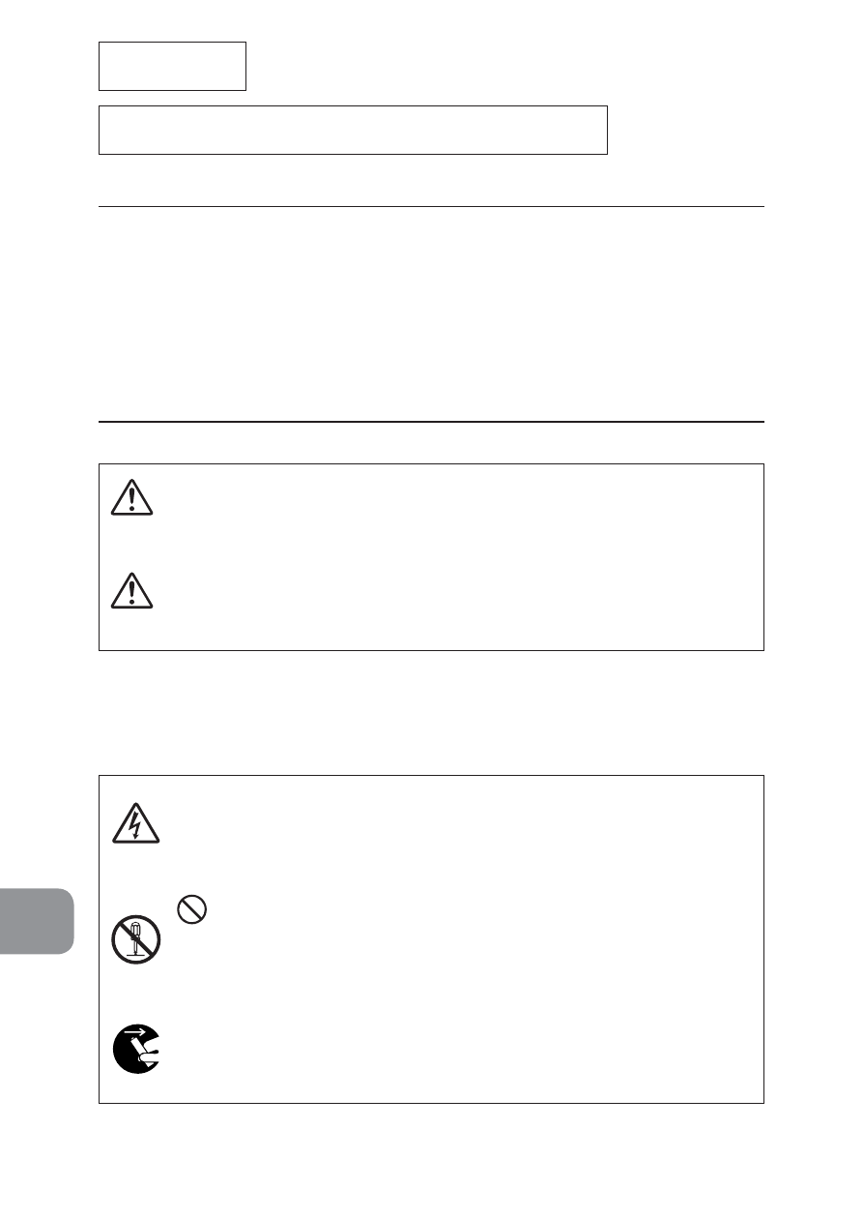
Task: Click the screwdriver drawing in the prohibition sign
Action: 136,939
